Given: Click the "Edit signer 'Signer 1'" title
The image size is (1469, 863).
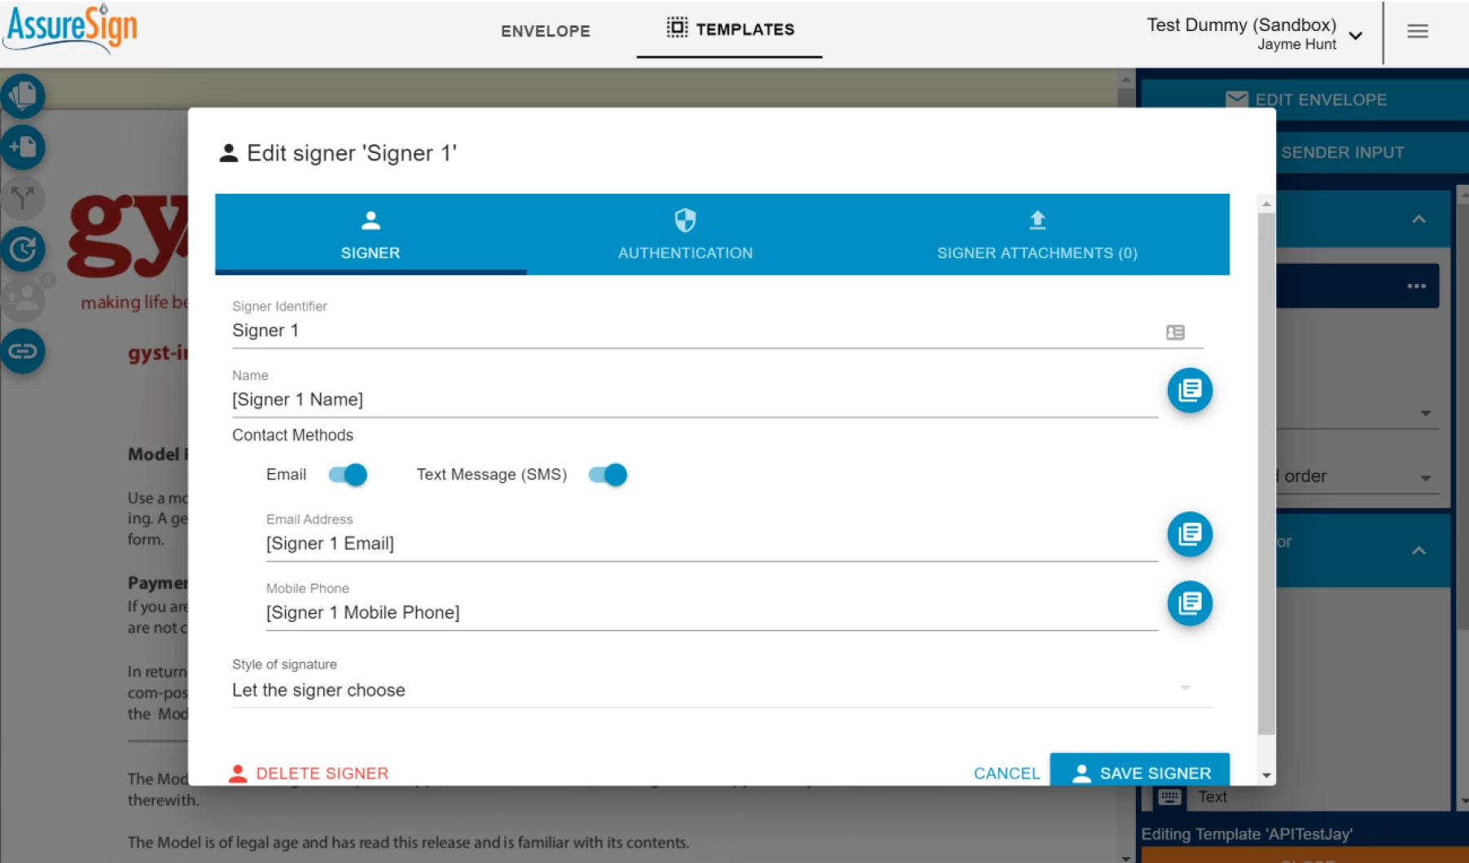Looking at the screenshot, I should 352,153.
